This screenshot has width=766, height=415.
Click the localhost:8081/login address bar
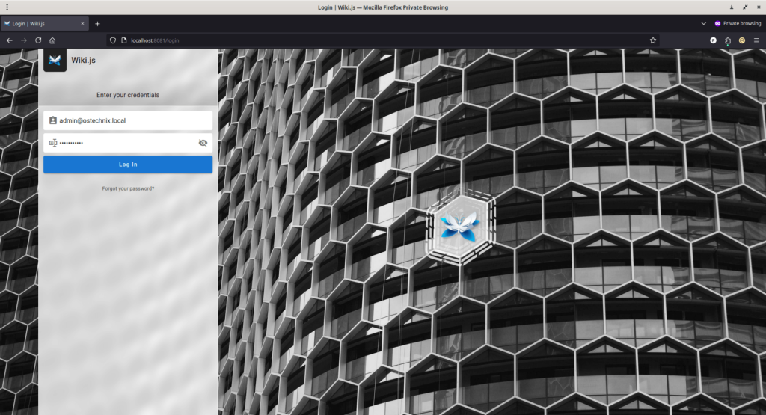[383, 40]
